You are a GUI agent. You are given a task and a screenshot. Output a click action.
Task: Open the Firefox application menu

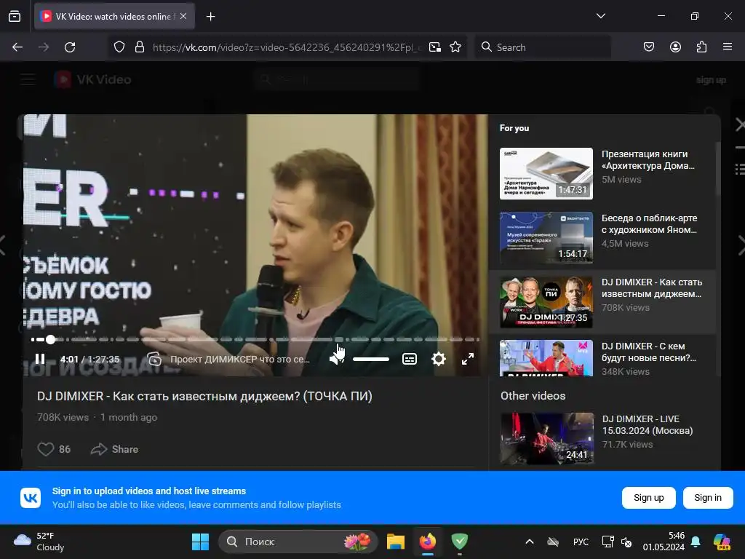[727, 47]
